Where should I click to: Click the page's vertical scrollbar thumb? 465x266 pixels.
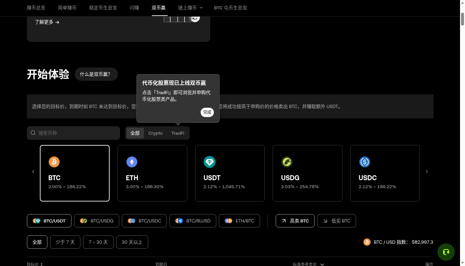click(462, 19)
